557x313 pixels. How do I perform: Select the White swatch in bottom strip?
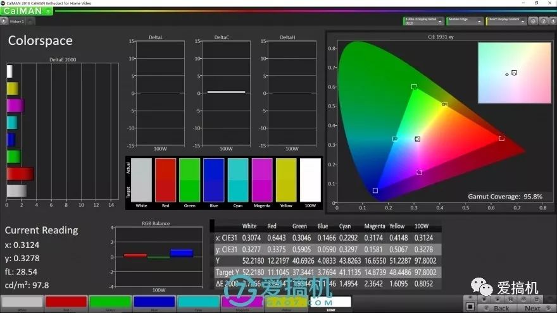click(22, 302)
